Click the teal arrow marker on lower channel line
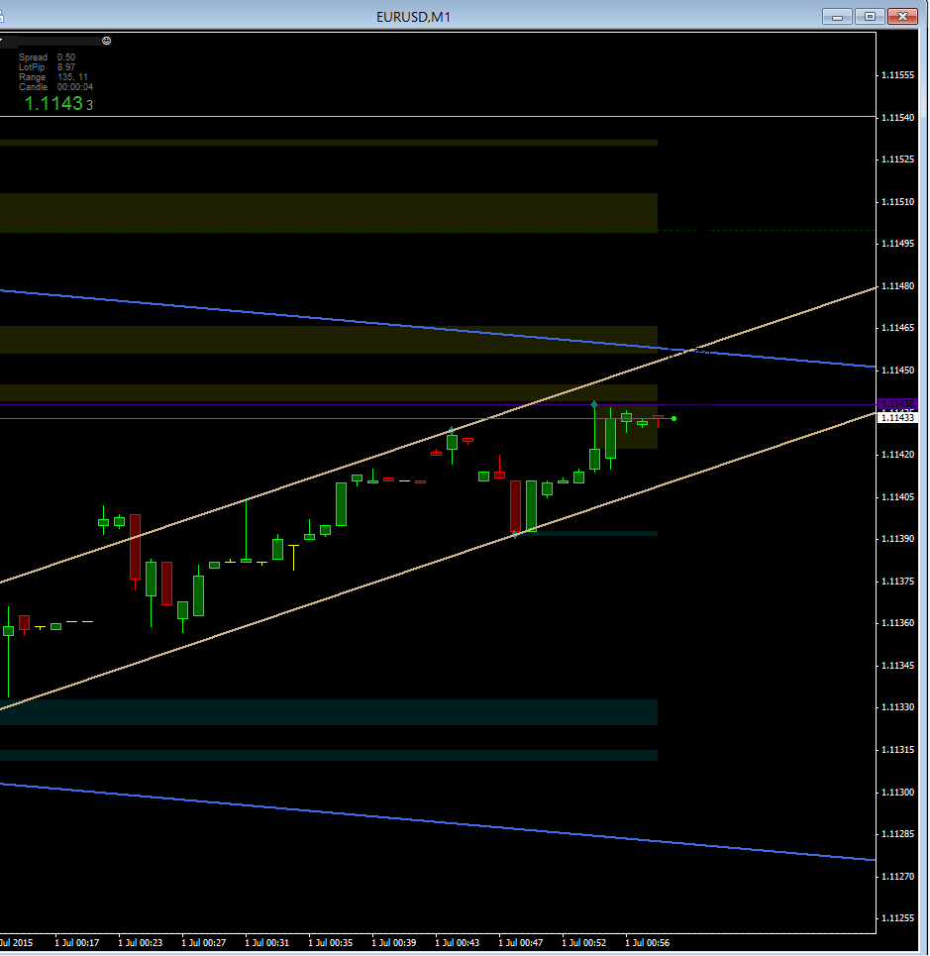Viewport: 930px width, 956px height. click(515, 534)
